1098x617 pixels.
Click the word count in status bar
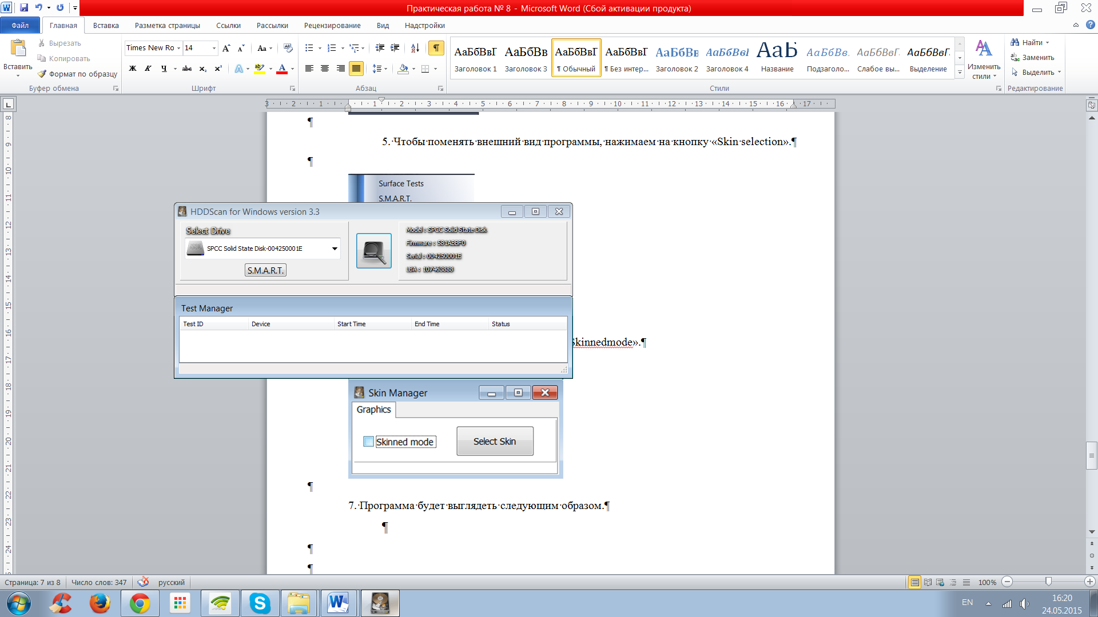click(x=99, y=582)
